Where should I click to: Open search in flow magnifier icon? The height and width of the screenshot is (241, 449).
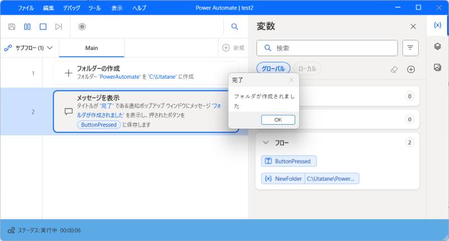(x=235, y=26)
